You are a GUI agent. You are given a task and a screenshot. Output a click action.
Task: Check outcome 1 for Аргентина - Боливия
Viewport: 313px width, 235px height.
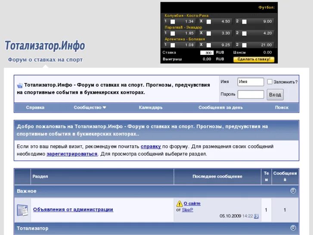point(173,45)
